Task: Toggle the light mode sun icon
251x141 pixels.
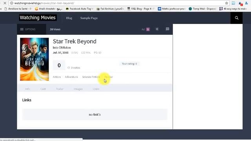Action: [157, 29]
